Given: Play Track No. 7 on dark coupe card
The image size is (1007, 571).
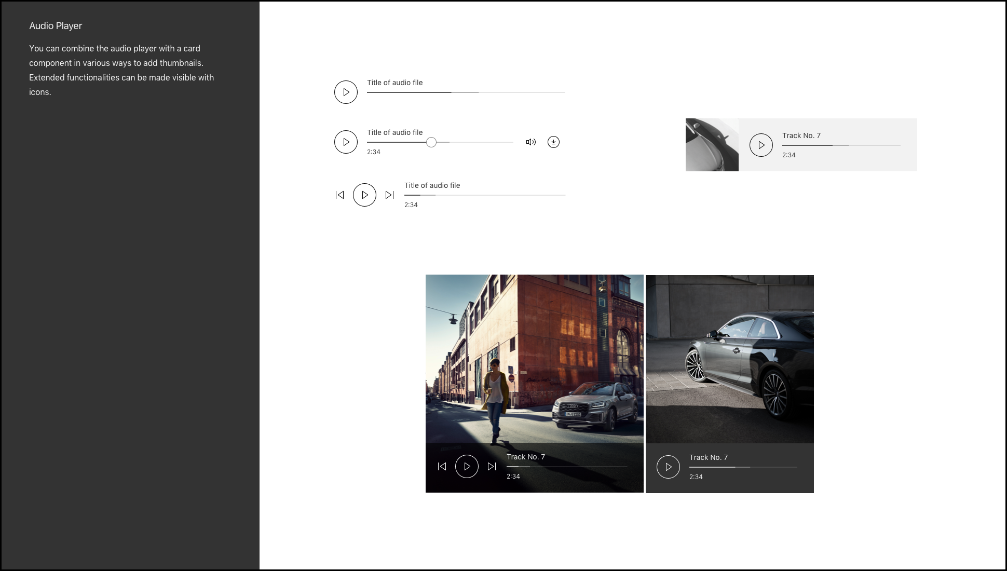Looking at the screenshot, I should click(x=668, y=467).
